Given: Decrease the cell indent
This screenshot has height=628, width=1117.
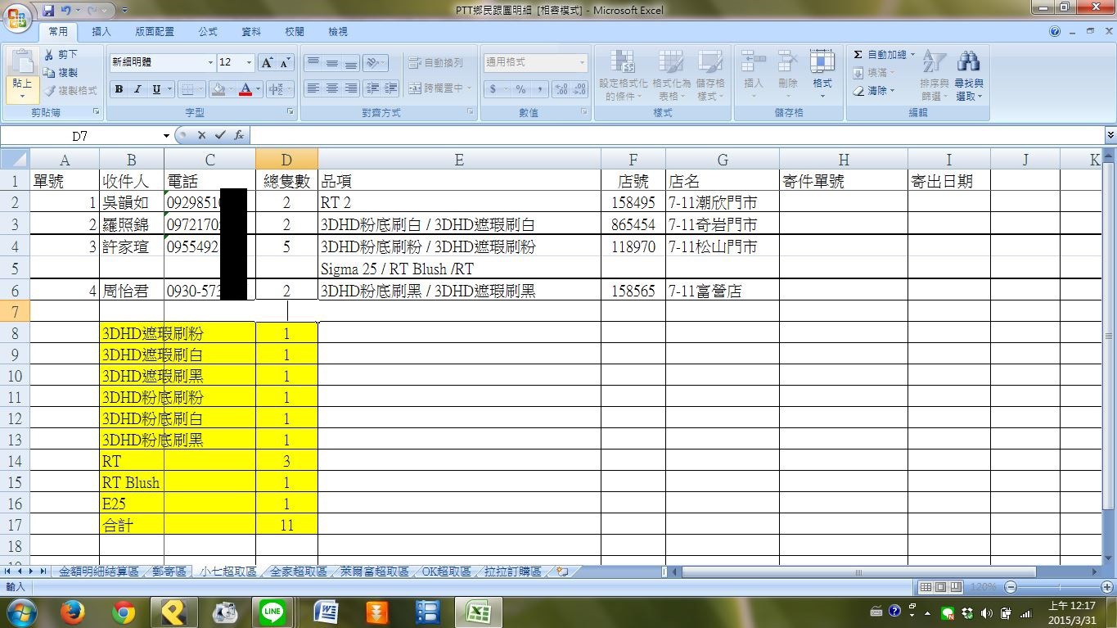Looking at the screenshot, I should pos(372,88).
